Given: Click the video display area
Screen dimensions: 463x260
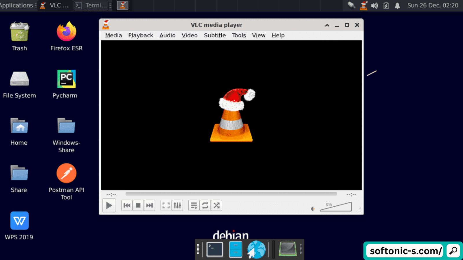Looking at the screenshot, I should 231,115.
